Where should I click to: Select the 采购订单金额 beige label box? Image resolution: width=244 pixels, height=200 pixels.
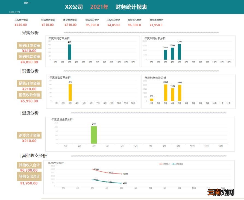click(29, 45)
